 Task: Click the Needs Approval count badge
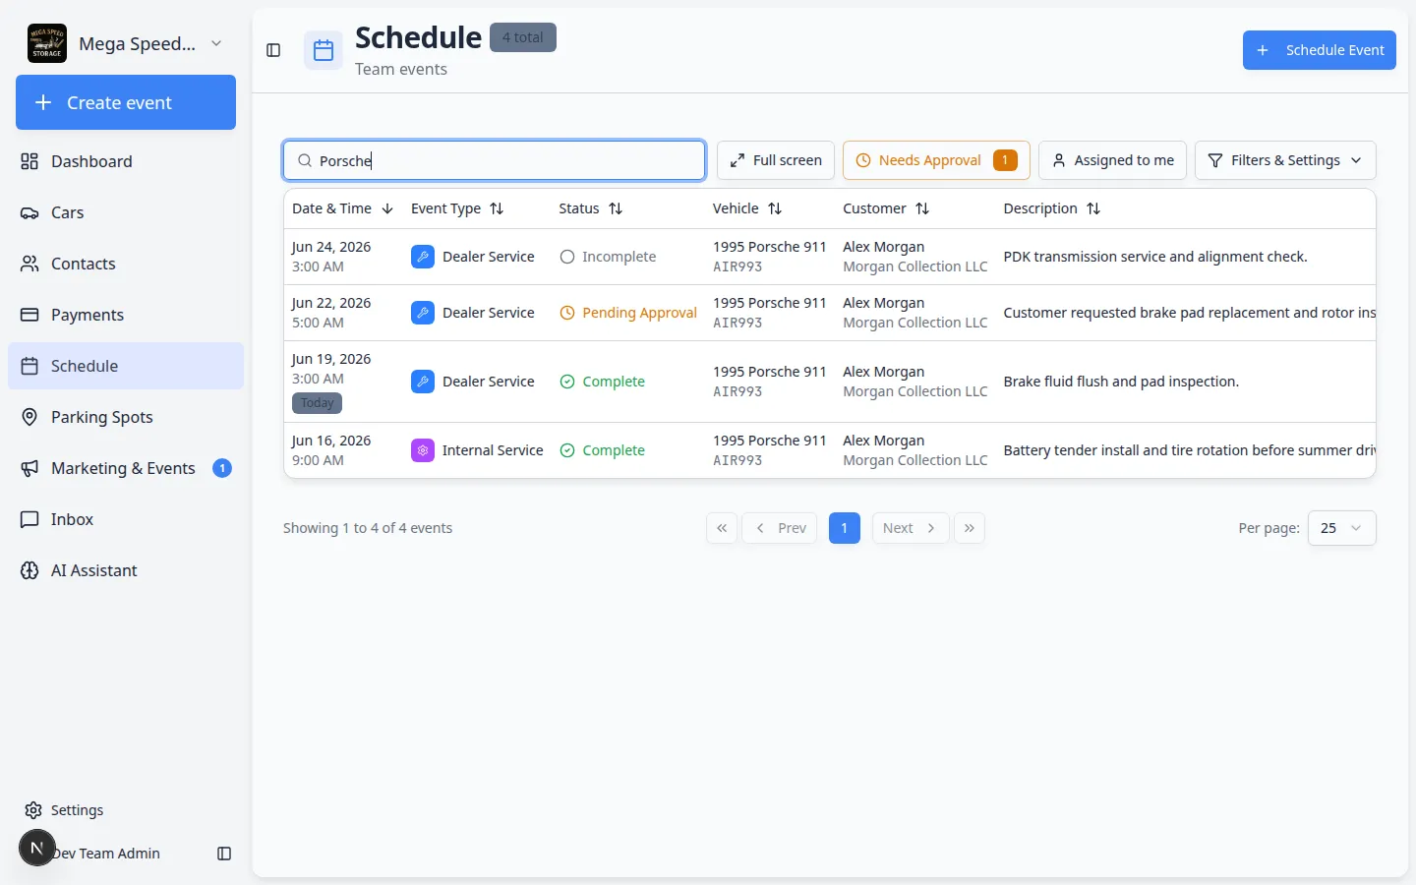point(1005,160)
